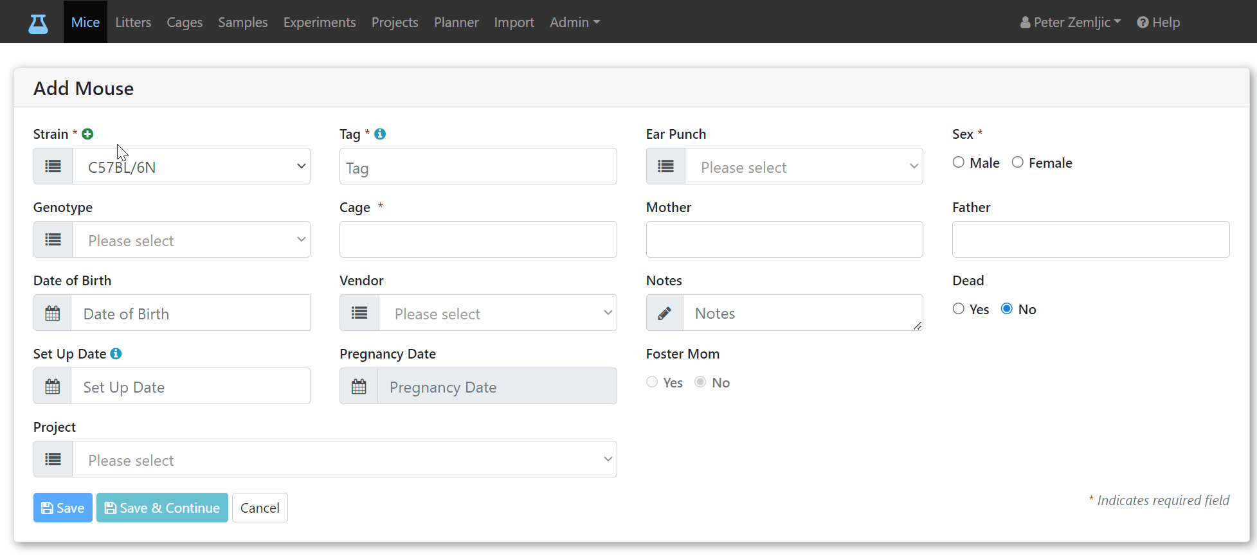Open the Vendor select list
The width and height of the screenshot is (1257, 559).
(x=498, y=313)
